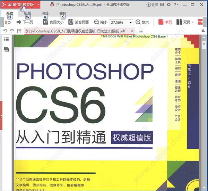208x191 pixels.
Task: Switch to the 转换 tab
Action: click(x=63, y=13)
